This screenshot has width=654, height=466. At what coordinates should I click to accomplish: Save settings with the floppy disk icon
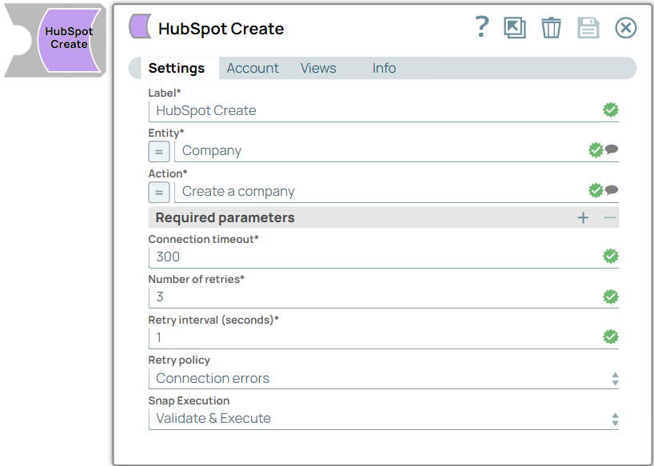coord(588,28)
